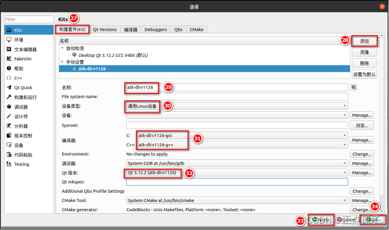Click Manage button for 设备

[x=361, y=115]
